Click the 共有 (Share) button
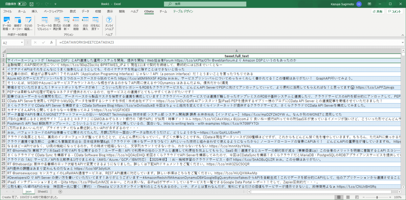This screenshot has width=406, height=200. click(378, 12)
